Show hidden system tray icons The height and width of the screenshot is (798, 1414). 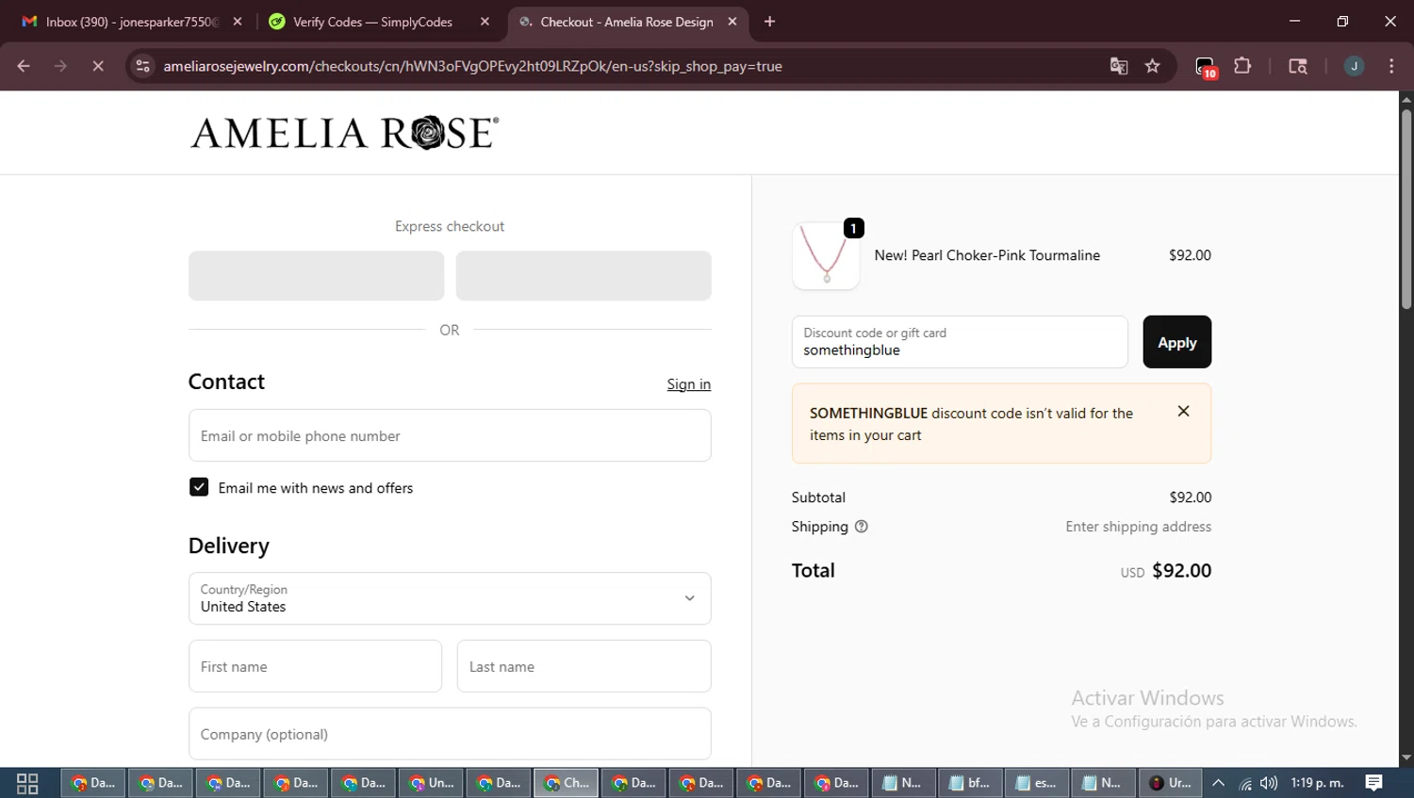click(x=1218, y=783)
